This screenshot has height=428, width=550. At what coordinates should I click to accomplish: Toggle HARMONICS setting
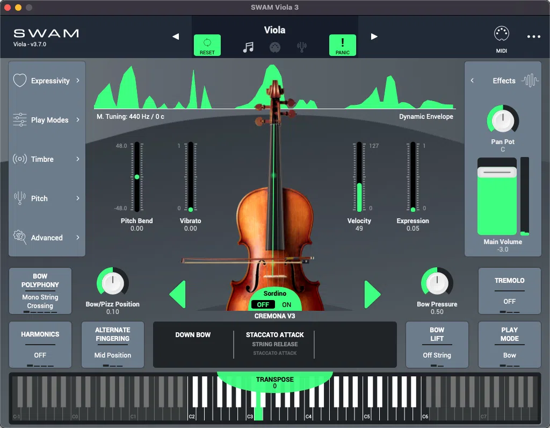click(x=40, y=345)
